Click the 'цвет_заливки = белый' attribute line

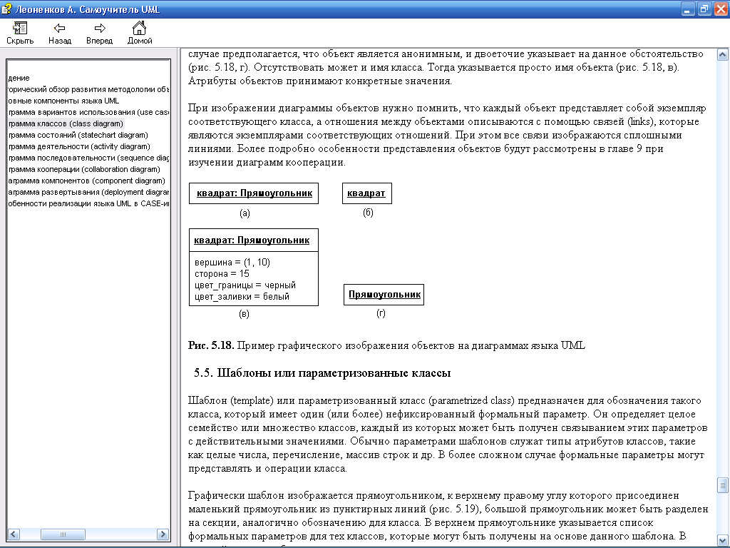point(242,296)
